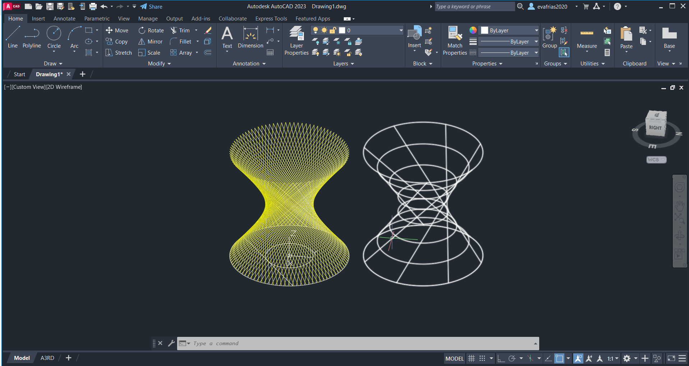Open the annotation scale 1:1 dropdown
Screen dimensions: 689x366
(x=613, y=358)
